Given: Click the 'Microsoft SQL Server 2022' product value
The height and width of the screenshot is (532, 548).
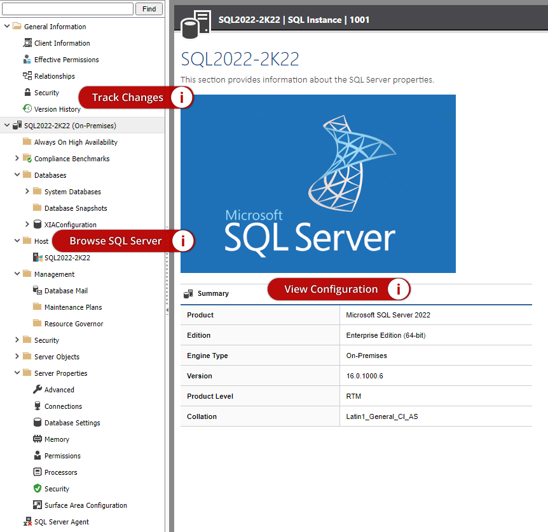Looking at the screenshot, I should tap(388, 315).
